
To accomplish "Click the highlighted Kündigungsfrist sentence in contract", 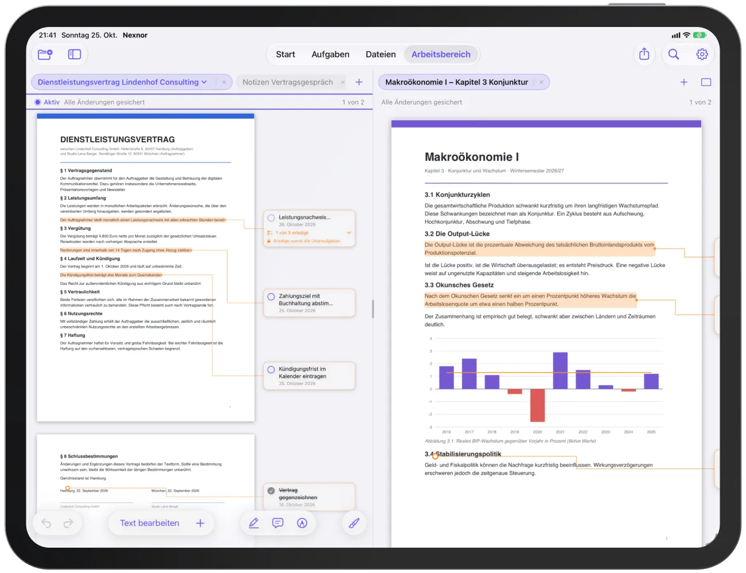I will click(x=111, y=275).
